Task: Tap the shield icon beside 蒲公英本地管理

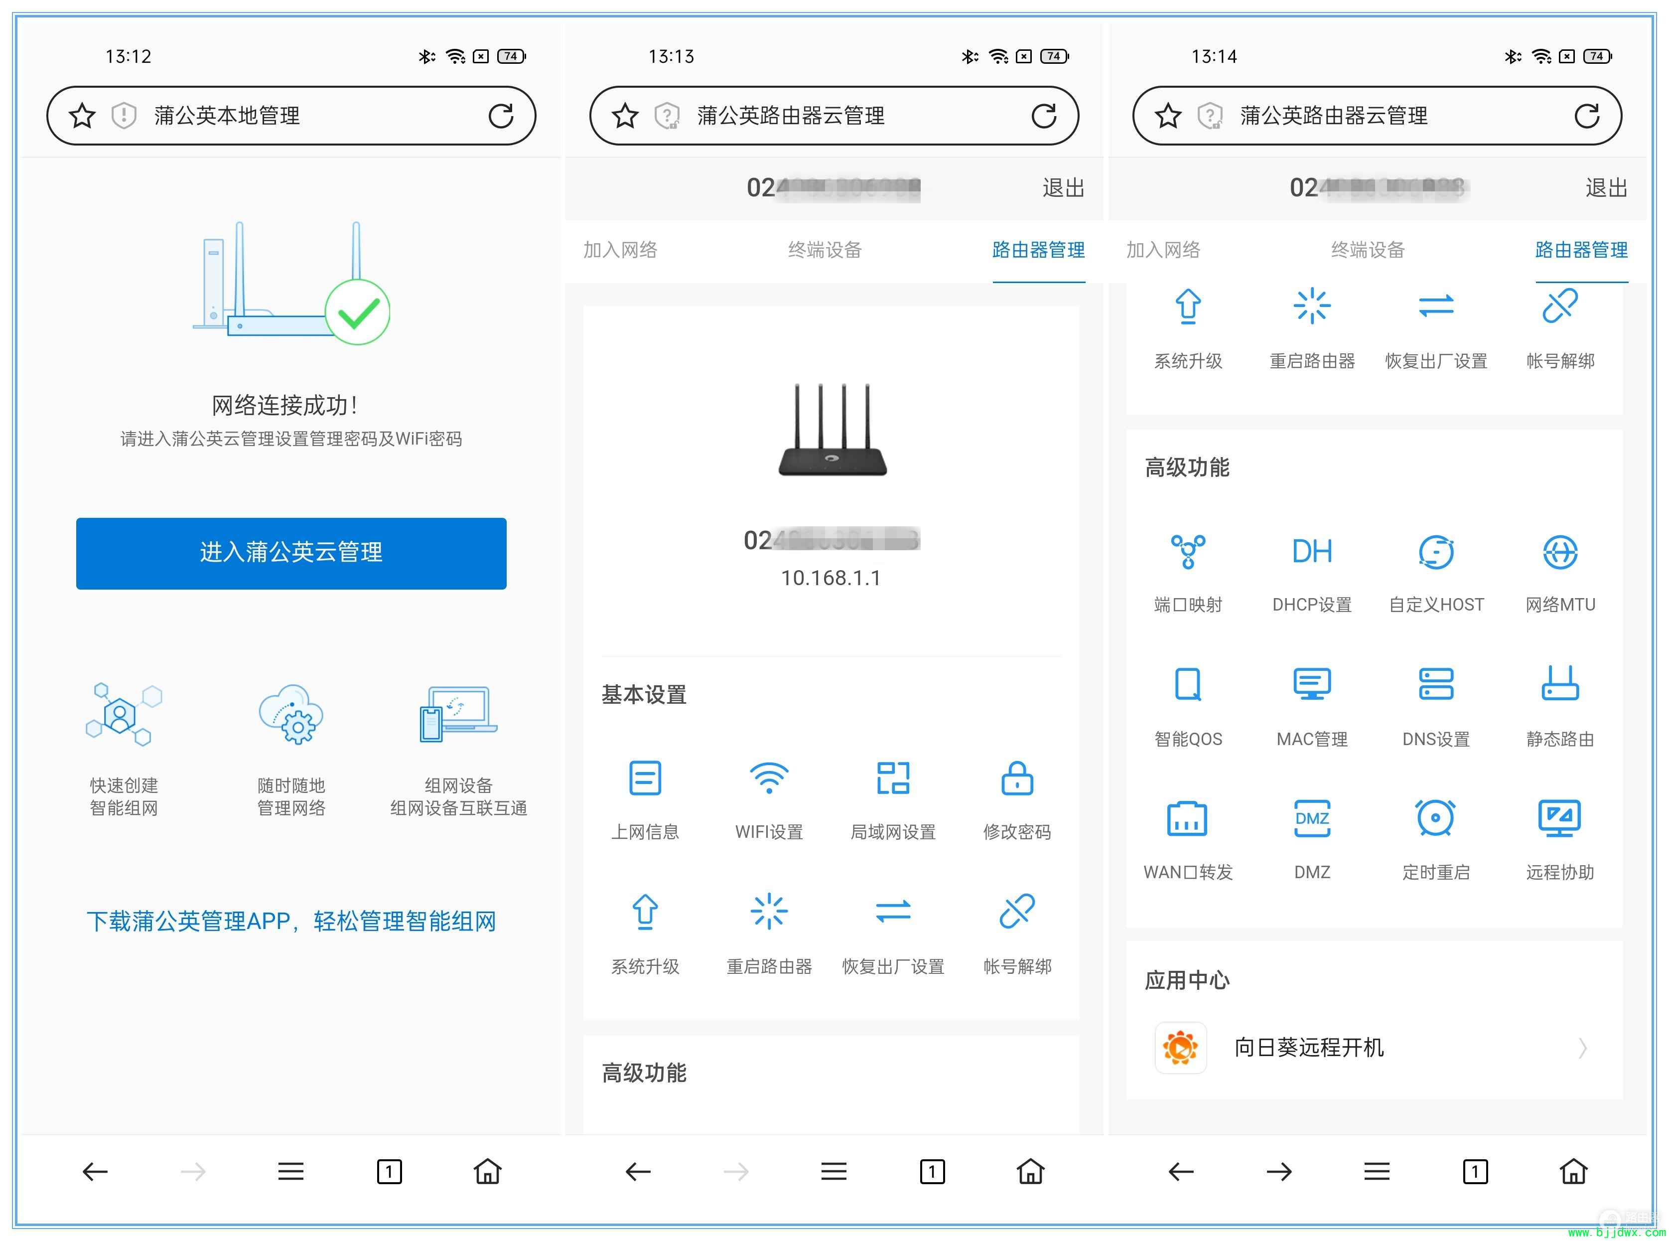Action: click(x=124, y=116)
